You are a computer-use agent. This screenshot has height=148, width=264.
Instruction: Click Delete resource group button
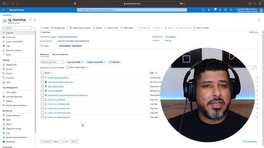click(80, 28)
